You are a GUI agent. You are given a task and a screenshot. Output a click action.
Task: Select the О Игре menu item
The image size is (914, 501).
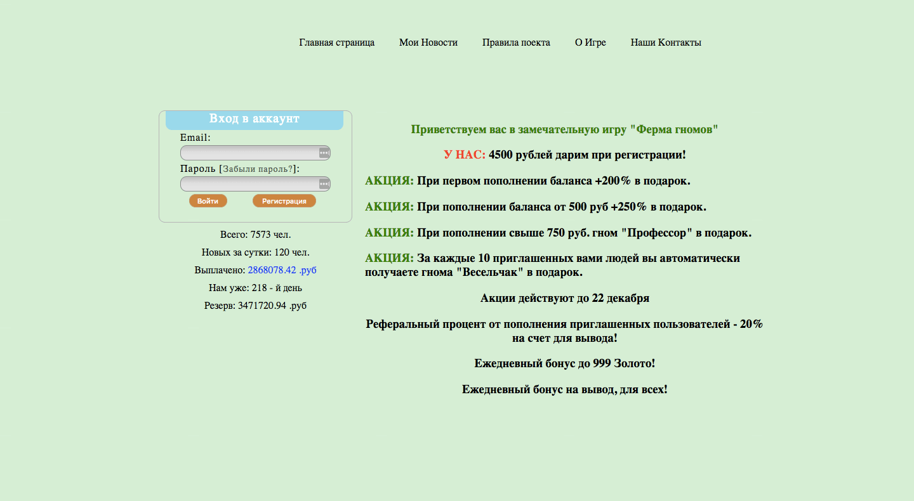tap(590, 42)
